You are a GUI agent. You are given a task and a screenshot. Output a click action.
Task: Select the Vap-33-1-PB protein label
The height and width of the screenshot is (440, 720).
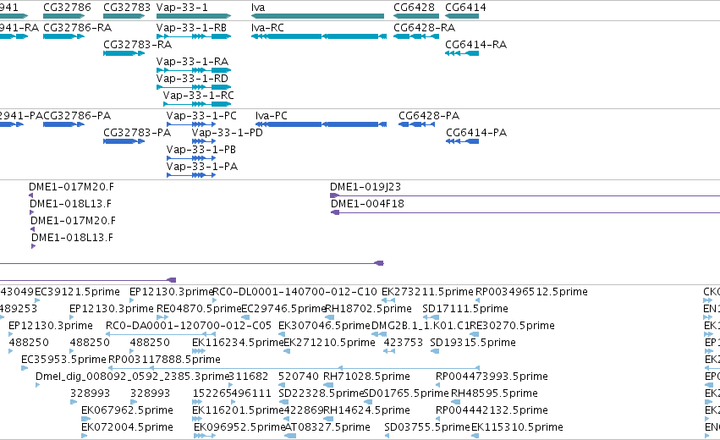pos(201,150)
